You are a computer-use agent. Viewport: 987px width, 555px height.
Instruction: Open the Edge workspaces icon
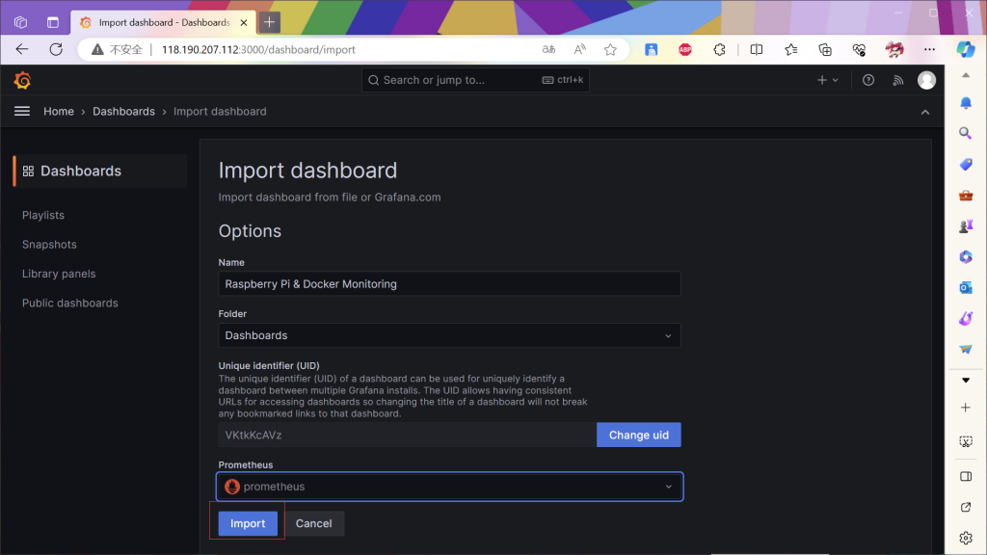(20, 23)
